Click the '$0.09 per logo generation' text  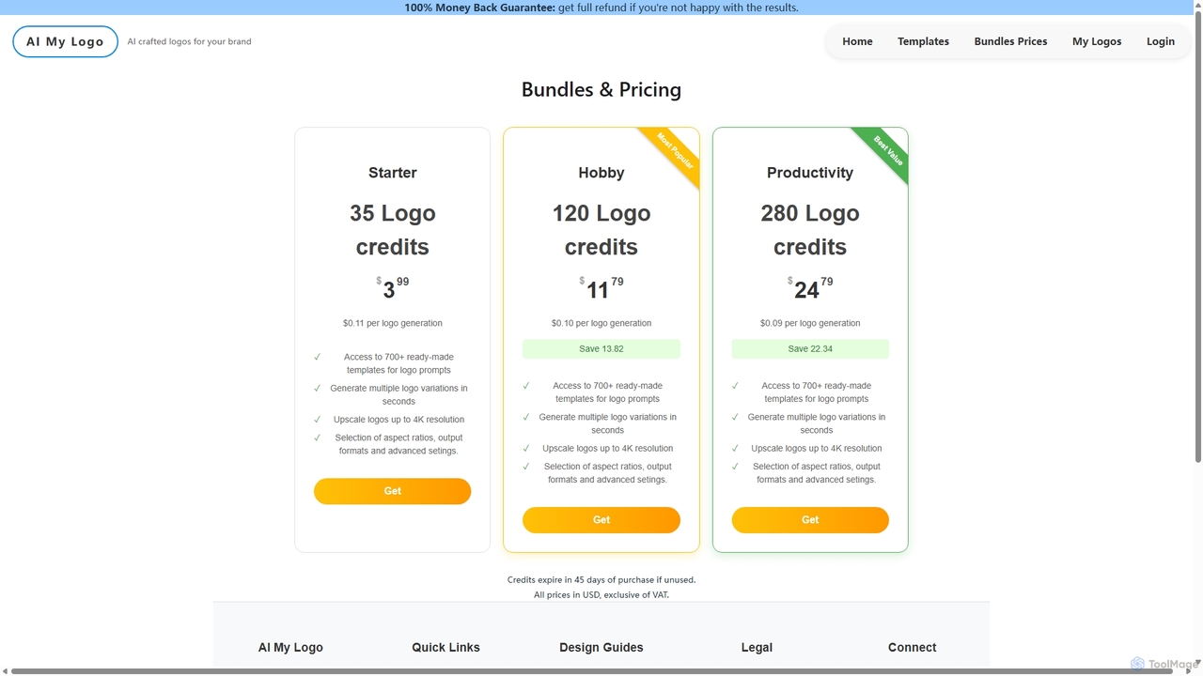(810, 323)
